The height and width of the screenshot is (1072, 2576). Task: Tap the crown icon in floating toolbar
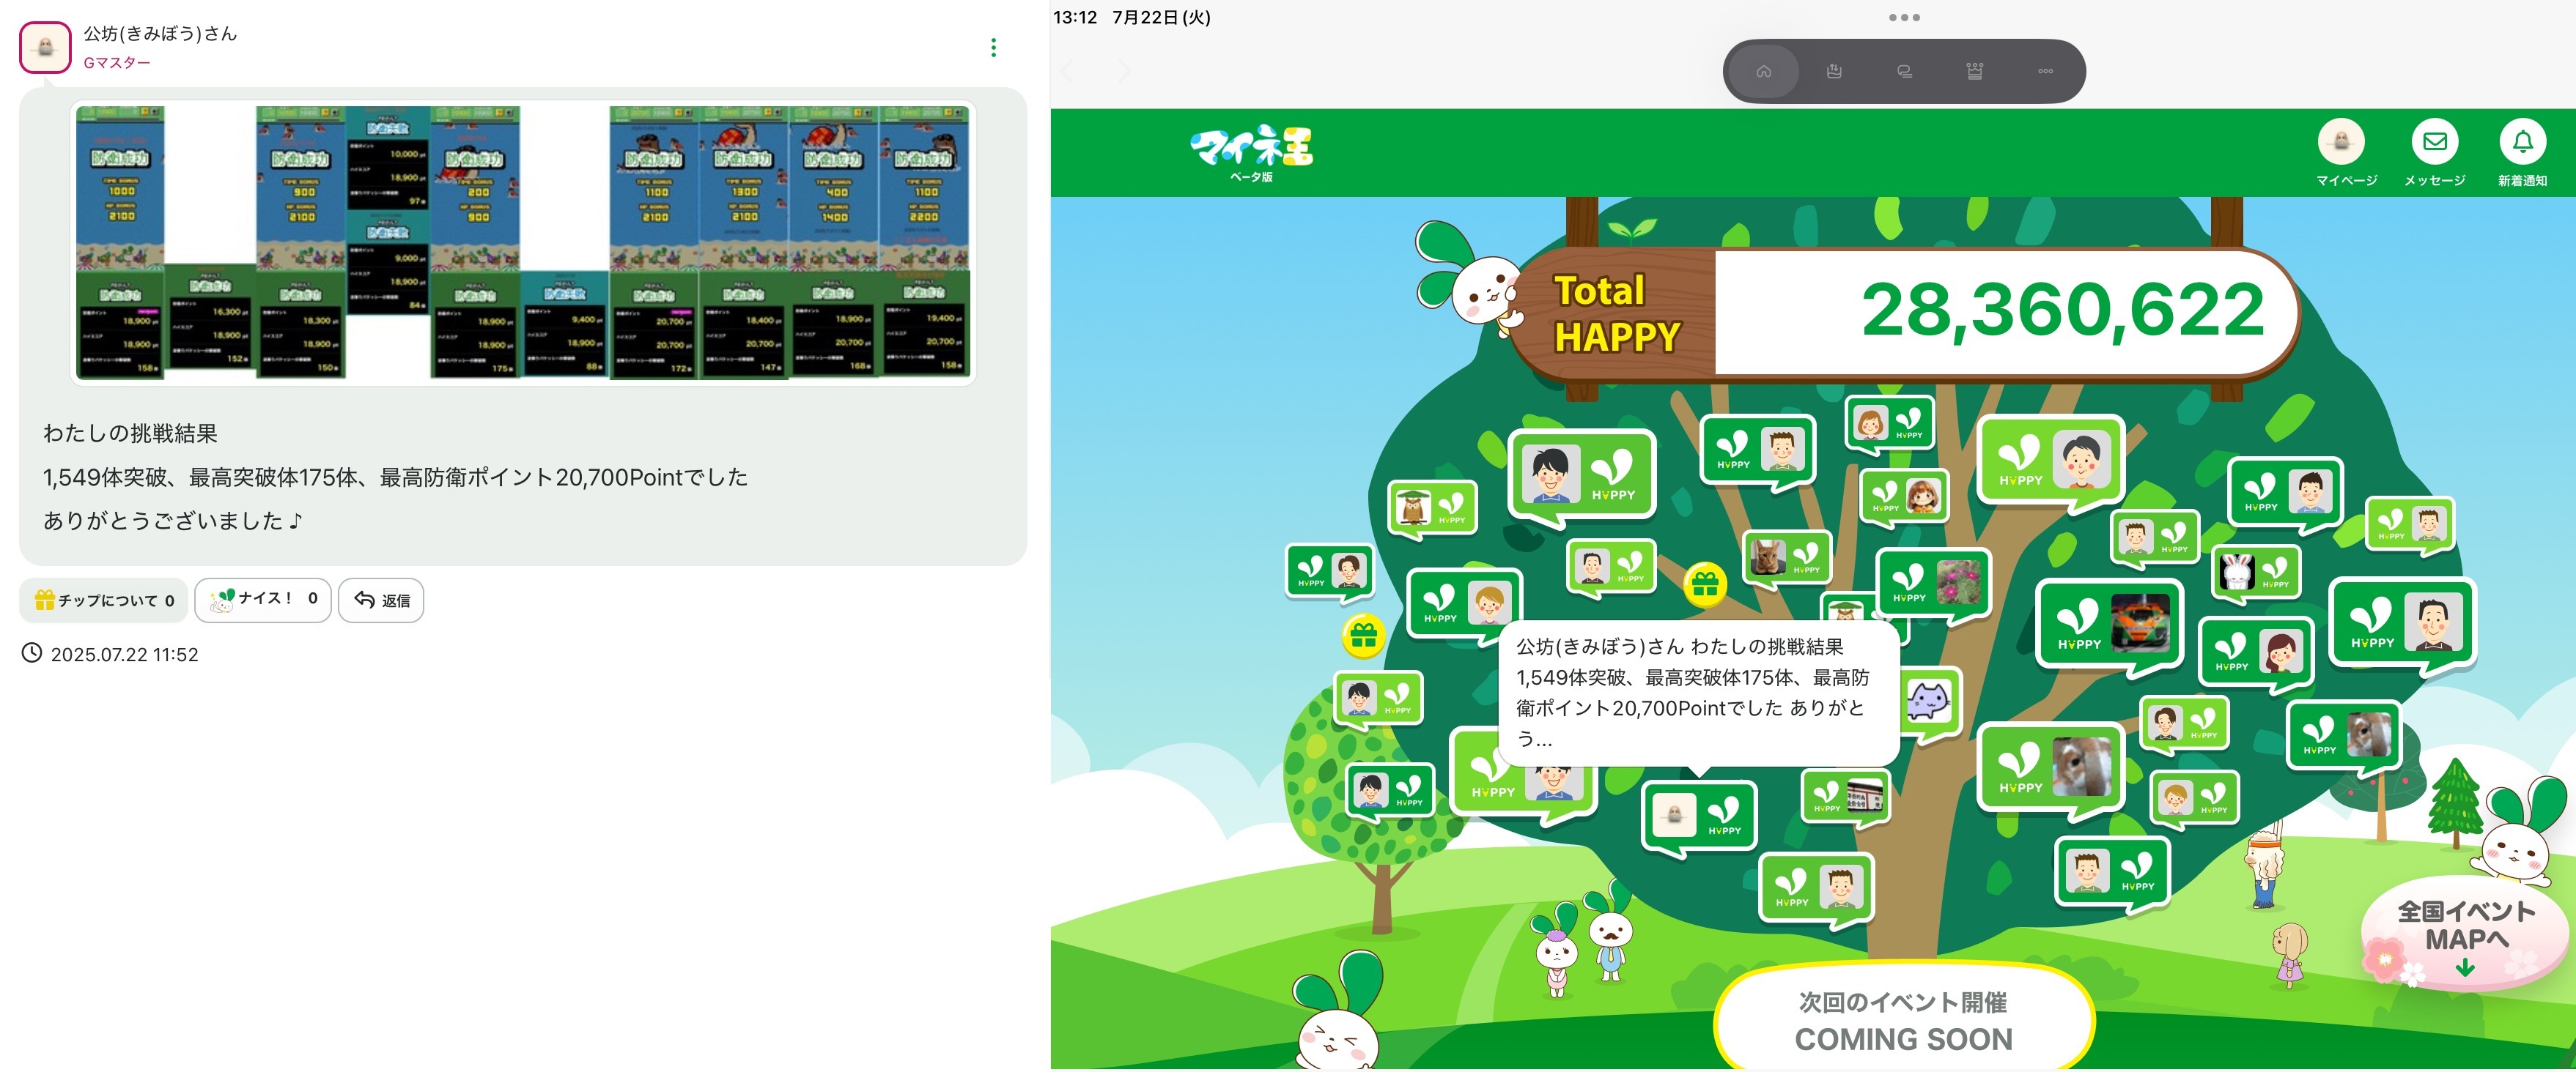pos(1974,71)
